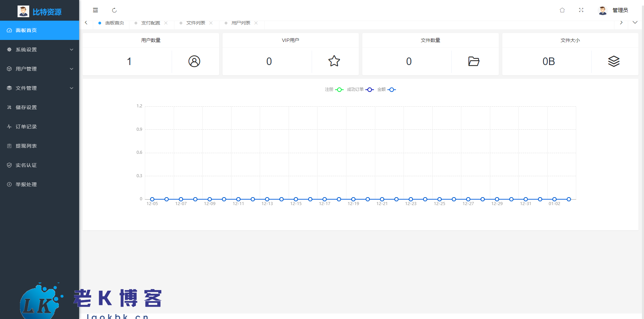Open 订单记录 from the sidebar
The image size is (644, 319).
(26, 127)
